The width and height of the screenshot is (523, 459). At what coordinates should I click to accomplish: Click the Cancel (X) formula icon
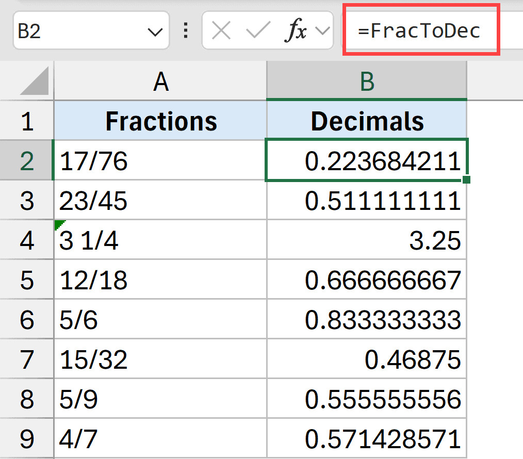221,31
